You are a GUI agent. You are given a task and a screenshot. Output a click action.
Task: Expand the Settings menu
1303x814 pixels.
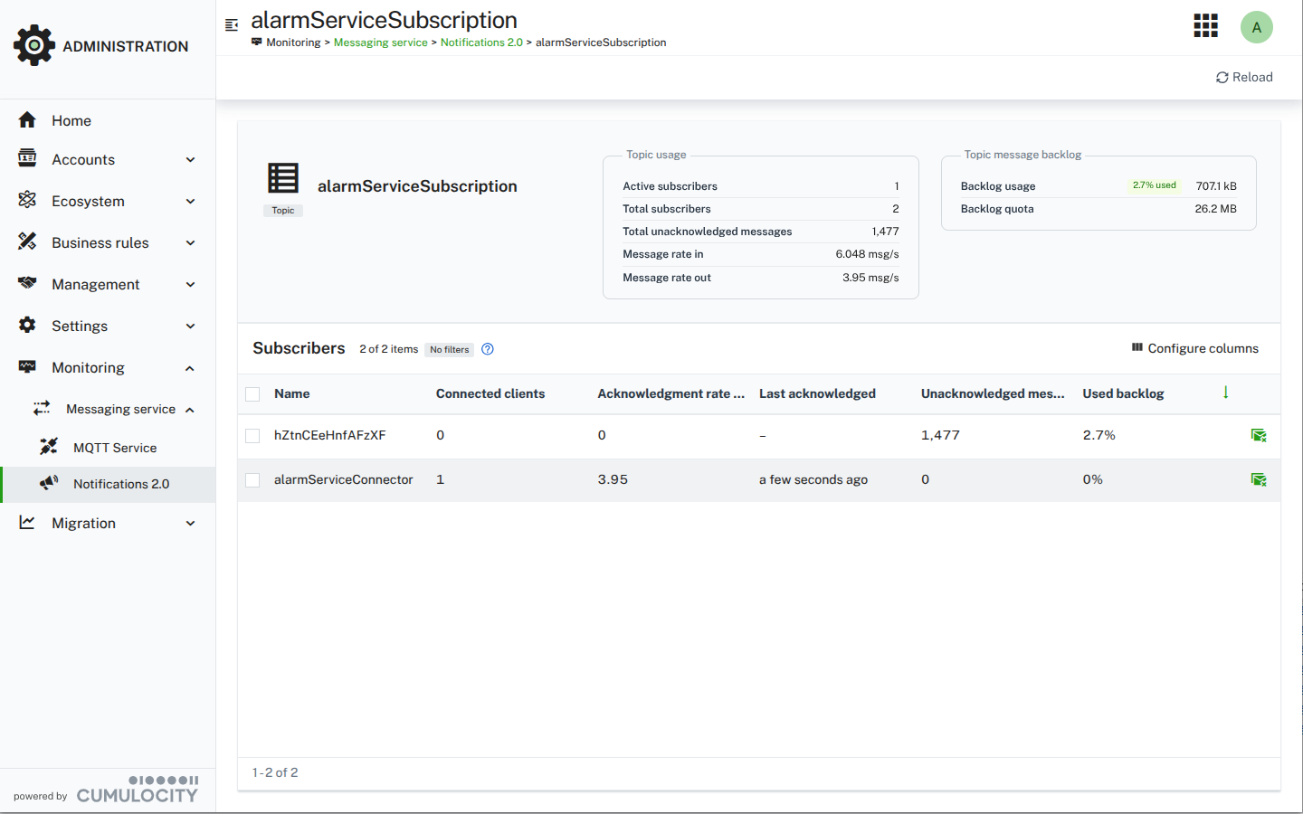tap(189, 326)
